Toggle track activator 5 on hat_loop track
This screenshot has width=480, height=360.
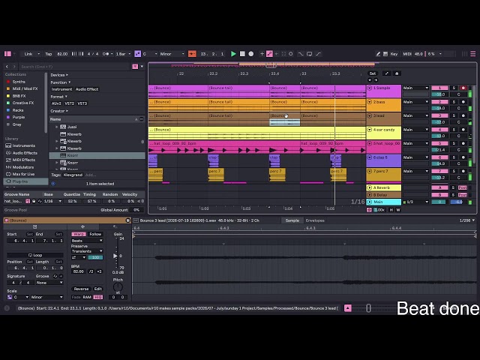[x=439, y=143]
